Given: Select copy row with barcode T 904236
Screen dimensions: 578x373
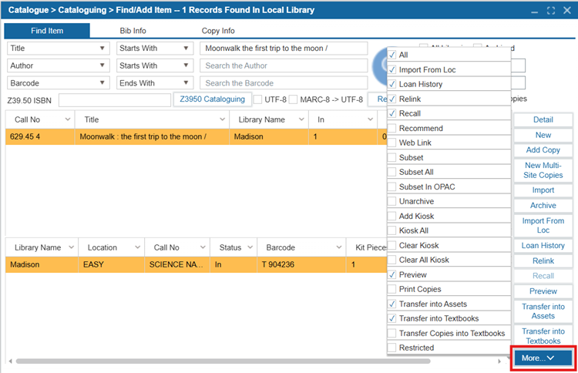Looking at the screenshot, I should coord(196,264).
